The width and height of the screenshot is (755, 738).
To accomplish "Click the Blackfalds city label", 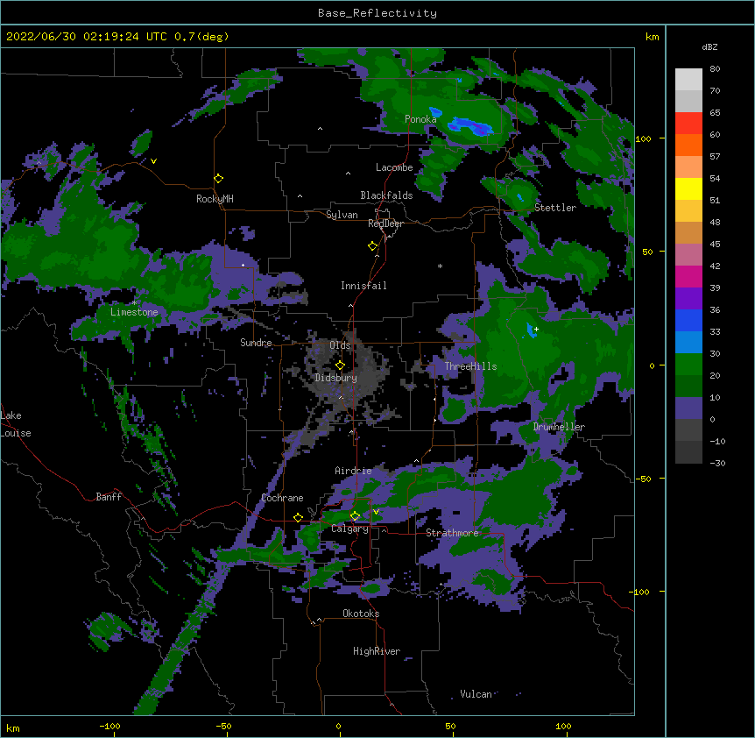I will point(386,195).
